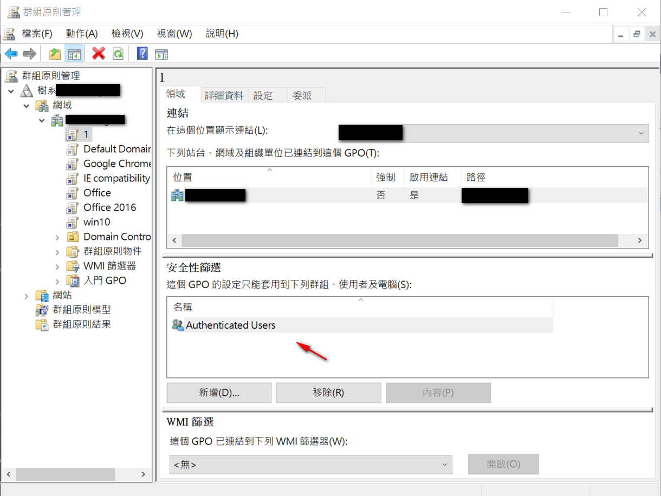The image size is (661, 496).
Task: Expand the 網站 tree node
Action: tap(27, 296)
